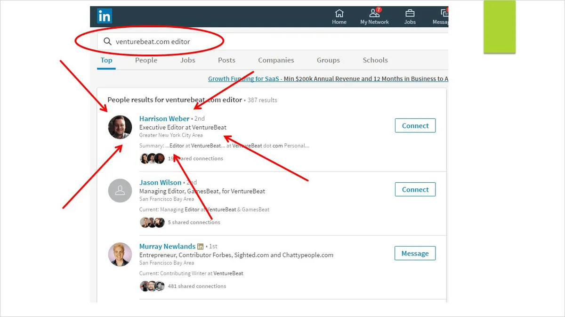Connect with Jason Wilson
The height and width of the screenshot is (317, 565).
(415, 190)
